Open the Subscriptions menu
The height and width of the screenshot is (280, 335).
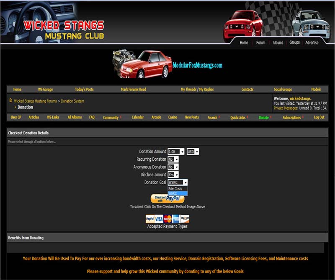(293, 118)
